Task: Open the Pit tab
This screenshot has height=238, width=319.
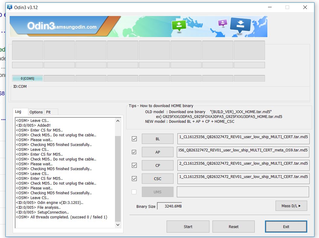Action: (x=48, y=112)
